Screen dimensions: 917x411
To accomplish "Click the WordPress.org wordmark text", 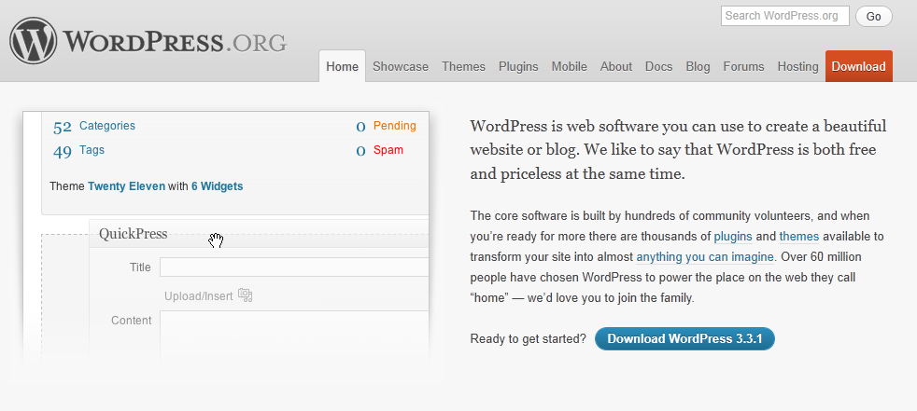I will 175,41.
